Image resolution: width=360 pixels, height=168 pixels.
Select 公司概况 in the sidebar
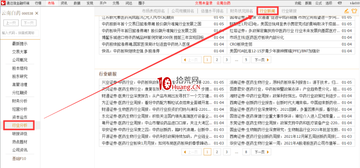[20, 60]
